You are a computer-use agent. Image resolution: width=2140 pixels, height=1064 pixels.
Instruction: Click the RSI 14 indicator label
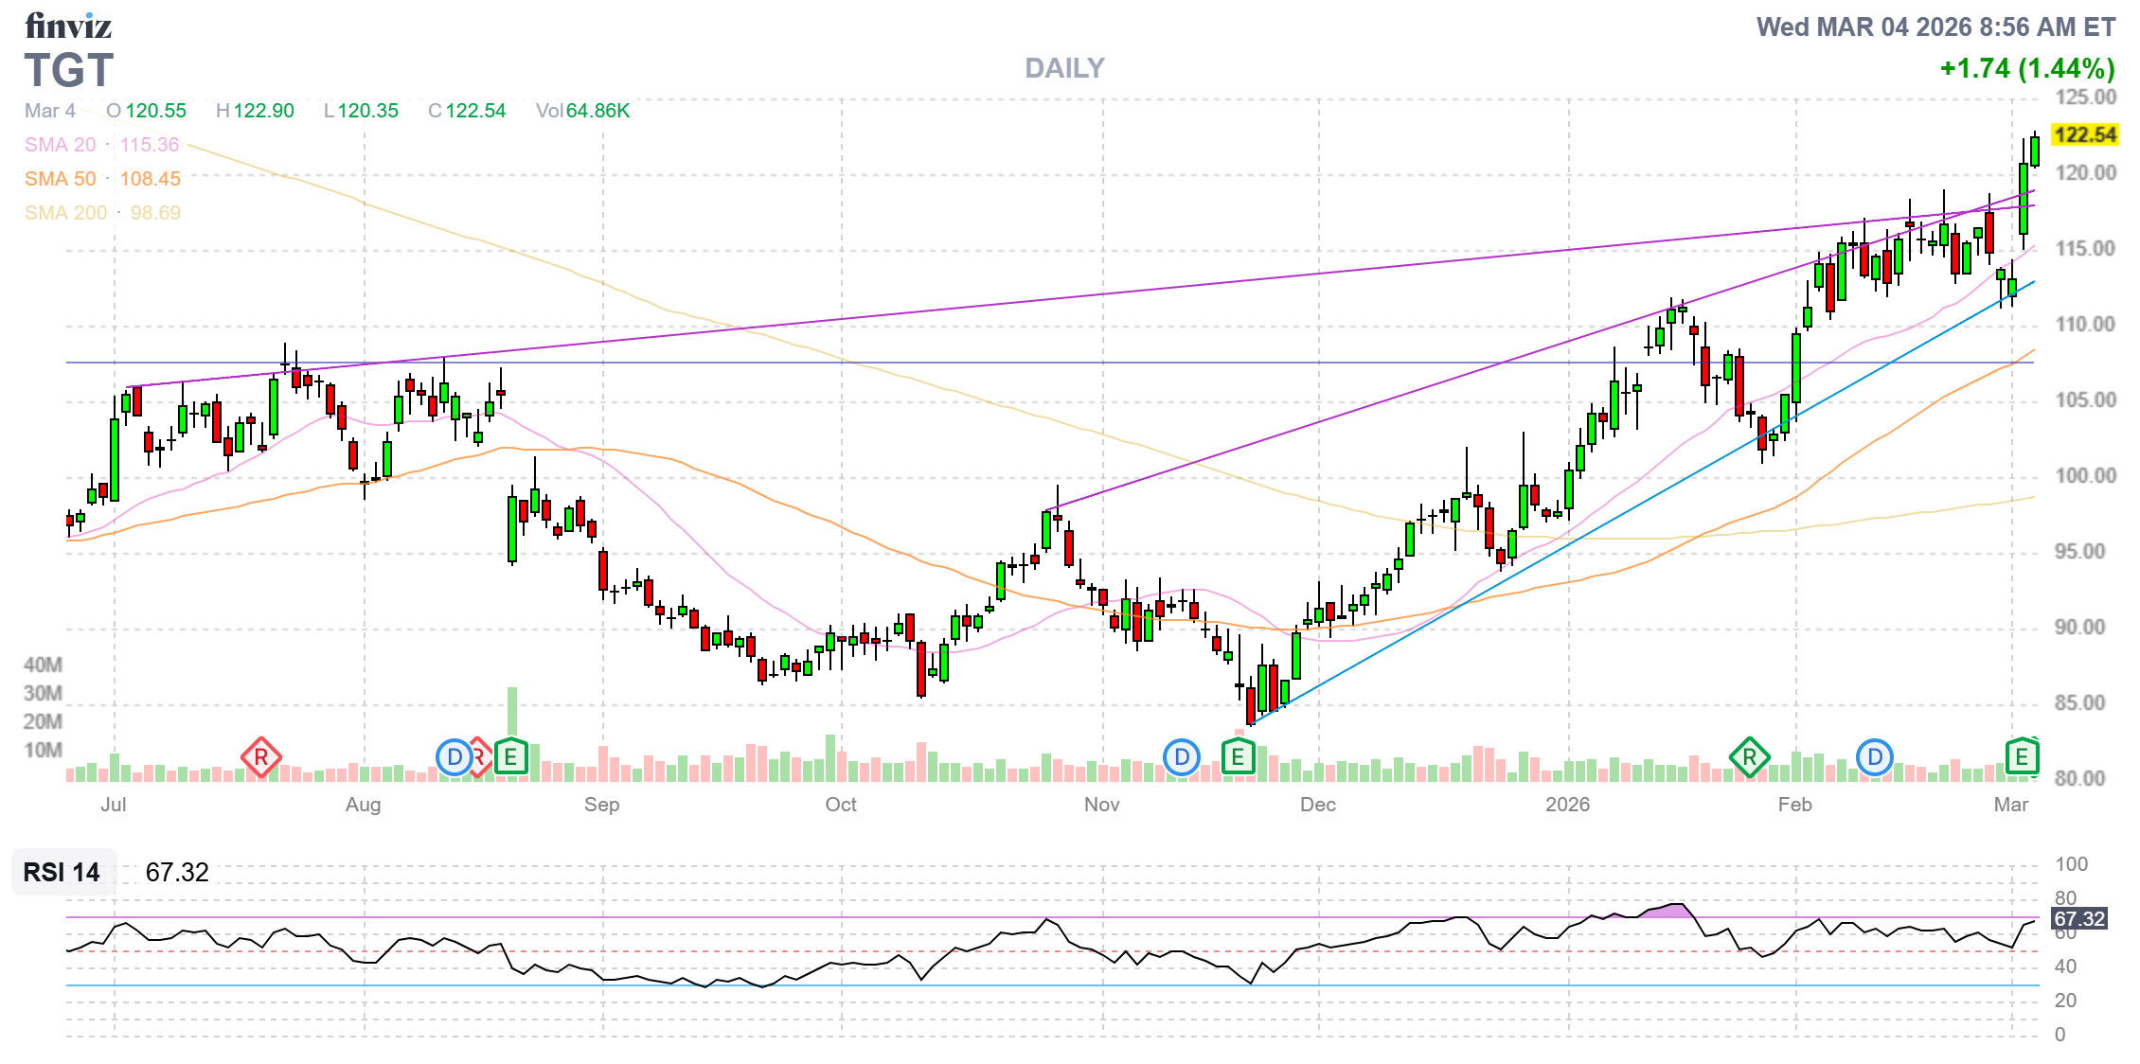point(62,872)
